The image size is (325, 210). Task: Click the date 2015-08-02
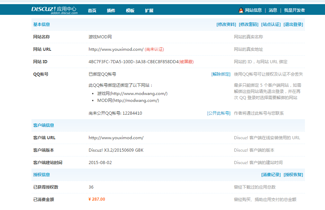tap(100, 163)
